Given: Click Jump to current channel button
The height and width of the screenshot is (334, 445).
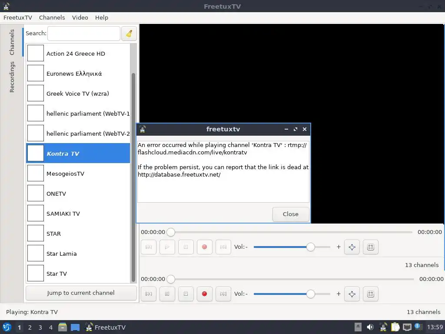Looking at the screenshot, I should click(81, 293).
